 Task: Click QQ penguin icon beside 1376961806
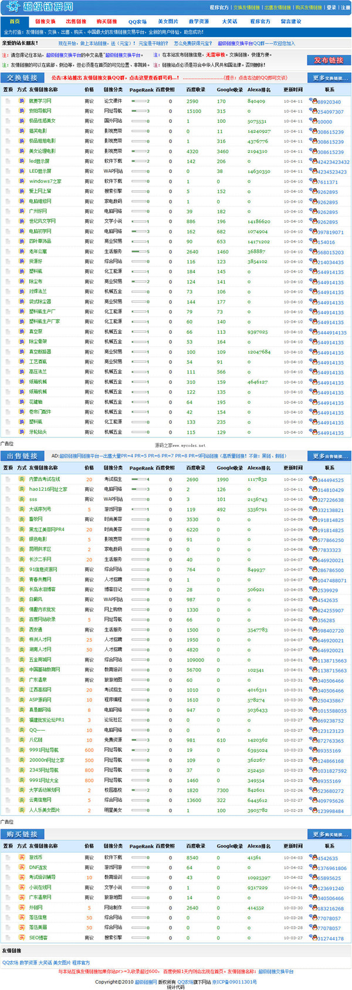pyautogui.click(x=313, y=867)
